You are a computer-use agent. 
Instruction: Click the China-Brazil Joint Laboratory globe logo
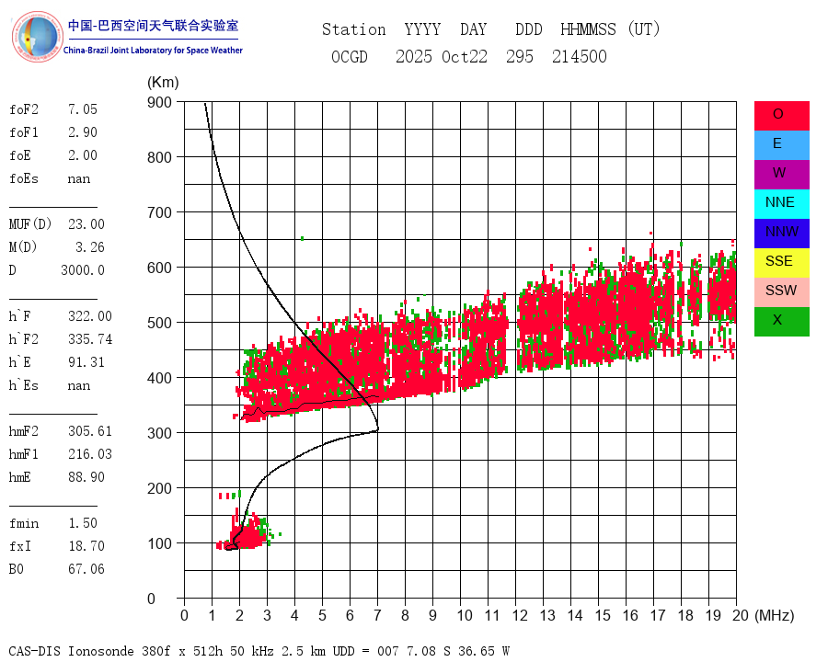point(37,37)
